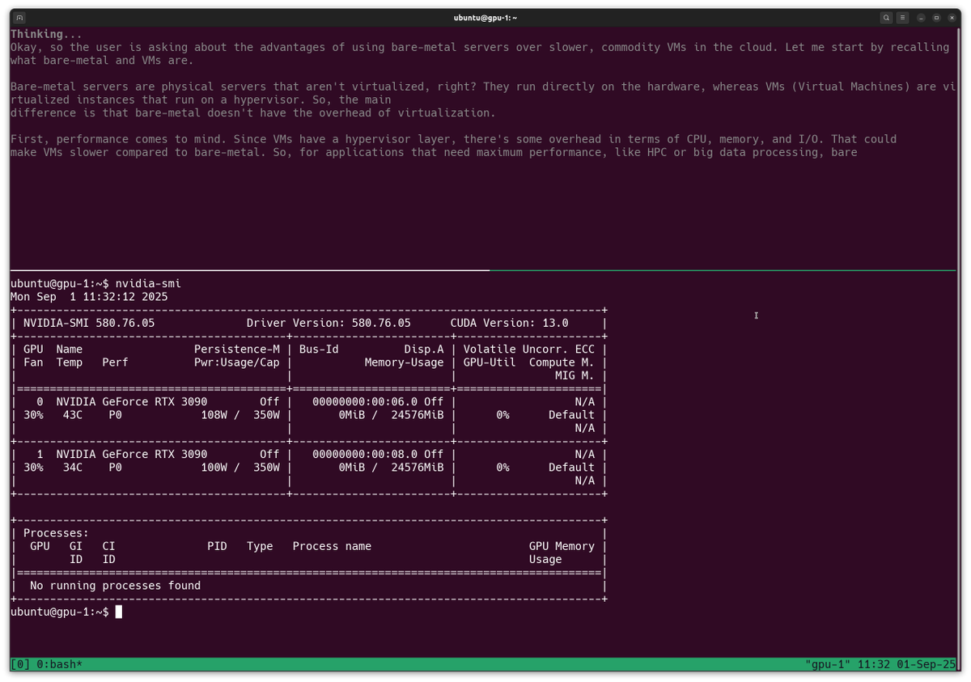Click the Bus-Id column header
This screenshot has height=682, width=971.
pyautogui.click(x=319, y=349)
